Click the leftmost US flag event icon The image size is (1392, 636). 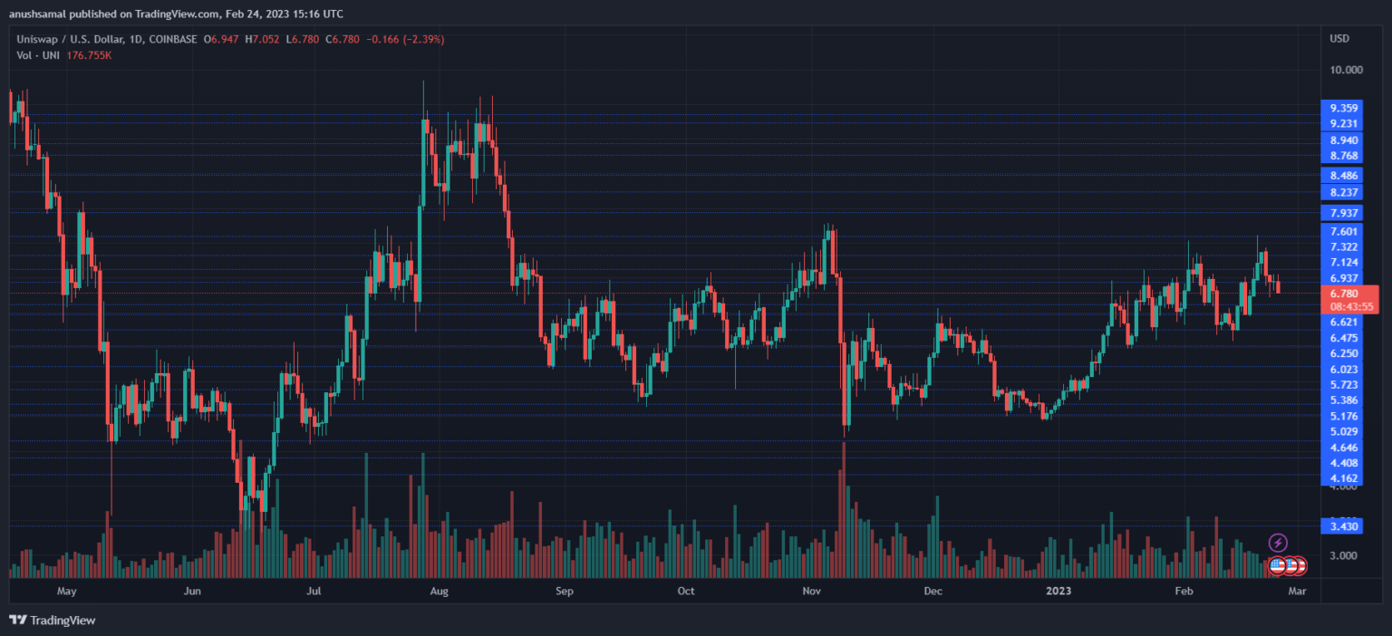coord(1278,565)
